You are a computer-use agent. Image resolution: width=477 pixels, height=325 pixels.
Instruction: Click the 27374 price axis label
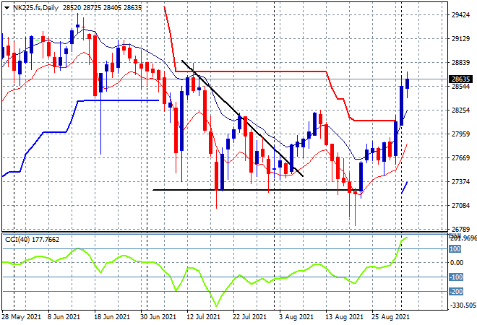(x=460, y=181)
